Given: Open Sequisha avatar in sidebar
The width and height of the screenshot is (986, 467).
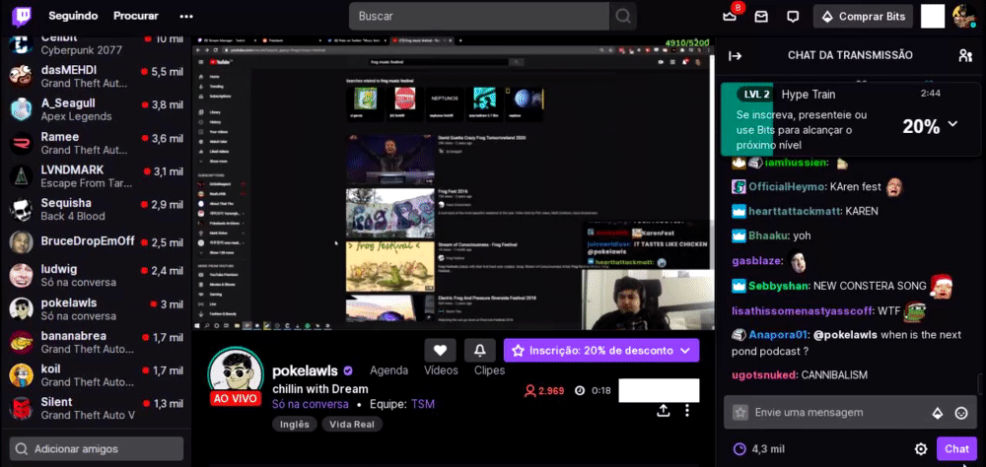Looking at the screenshot, I should 21,209.
